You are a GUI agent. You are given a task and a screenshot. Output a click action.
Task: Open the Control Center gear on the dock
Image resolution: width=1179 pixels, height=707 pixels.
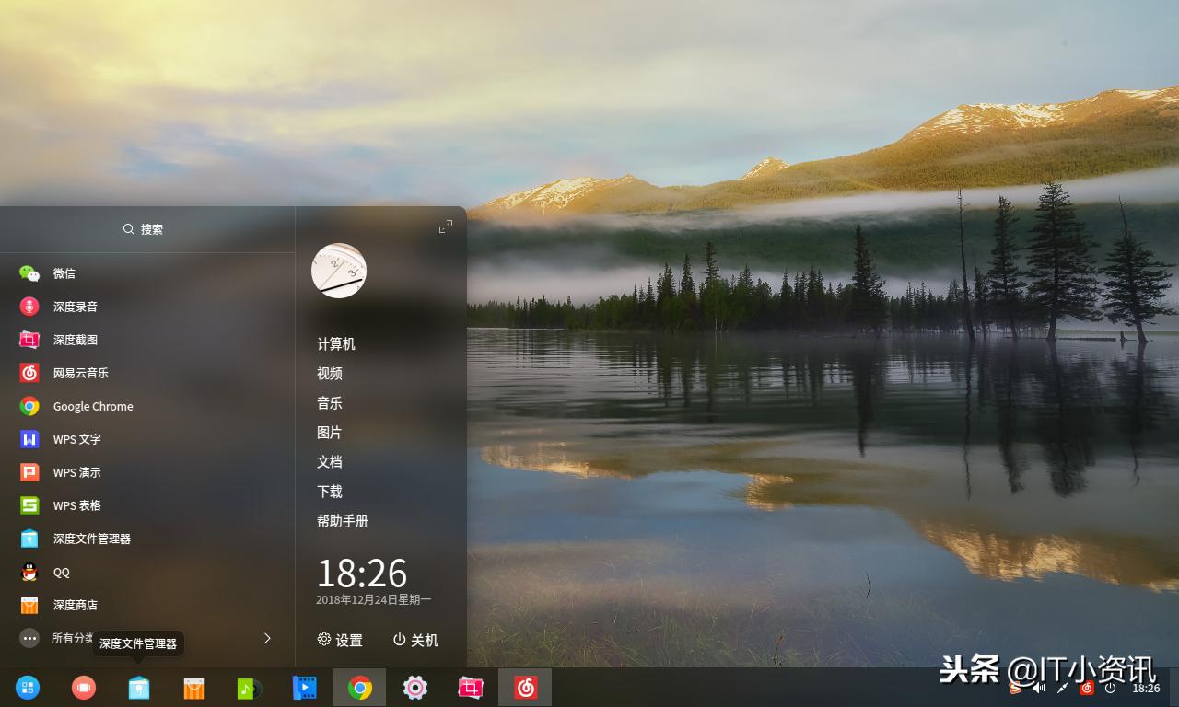tap(414, 687)
